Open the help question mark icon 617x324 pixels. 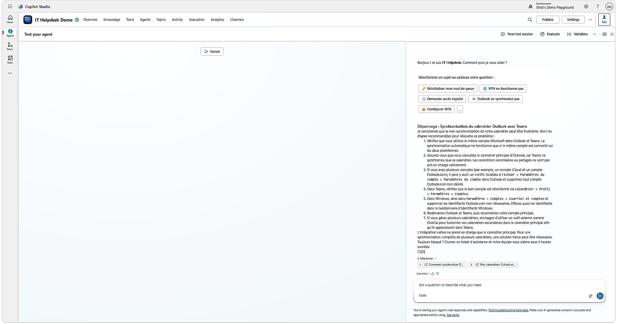[597, 6]
